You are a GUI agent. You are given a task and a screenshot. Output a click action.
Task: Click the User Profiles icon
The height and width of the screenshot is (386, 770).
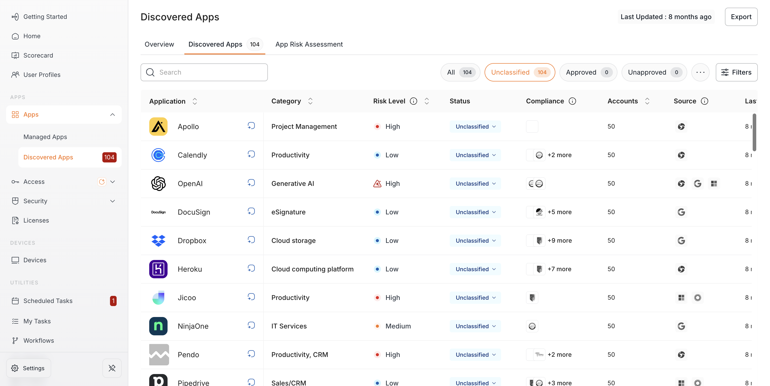pos(15,75)
